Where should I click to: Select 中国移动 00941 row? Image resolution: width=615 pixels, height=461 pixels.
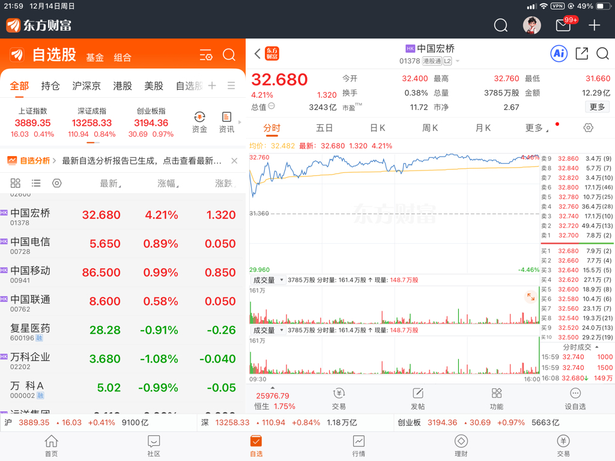pyautogui.click(x=123, y=273)
